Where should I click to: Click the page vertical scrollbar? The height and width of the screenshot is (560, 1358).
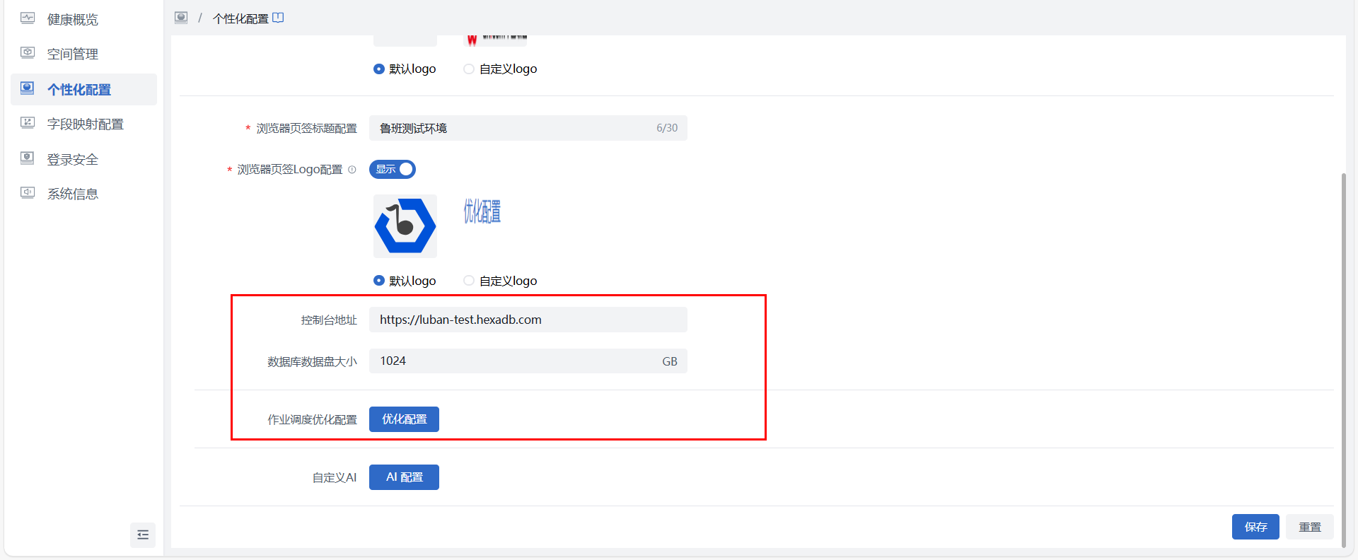pos(1344,359)
